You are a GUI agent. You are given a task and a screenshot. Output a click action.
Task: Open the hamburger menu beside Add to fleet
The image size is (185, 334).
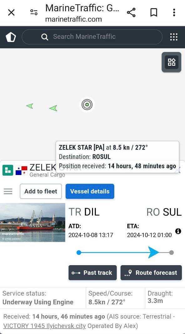pyautogui.click(x=8, y=191)
